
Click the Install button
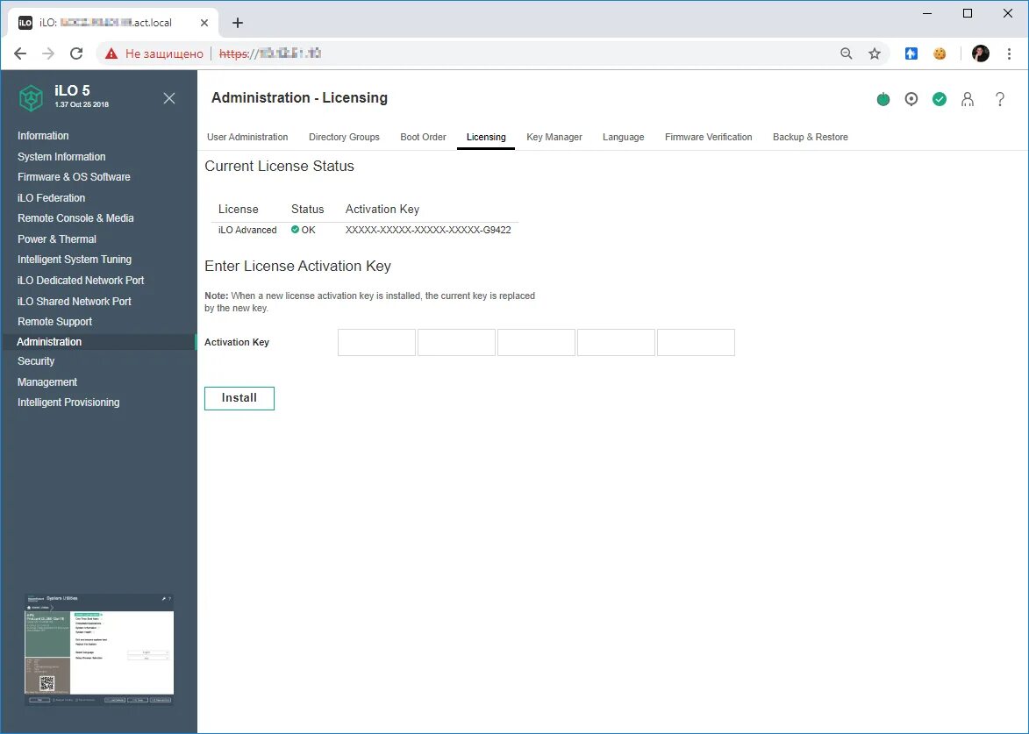(x=239, y=398)
